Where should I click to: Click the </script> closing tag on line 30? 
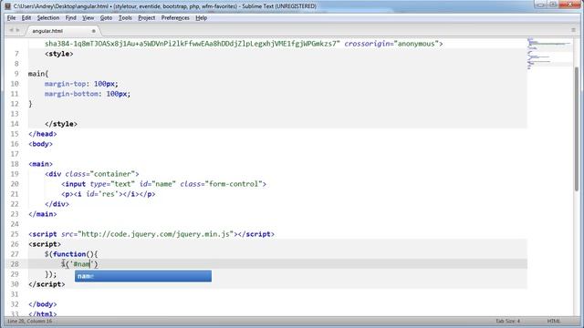click(47, 284)
